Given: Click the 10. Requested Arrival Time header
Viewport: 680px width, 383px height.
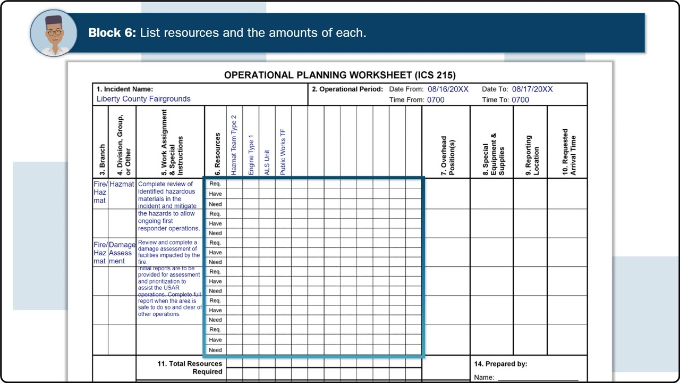Looking at the screenshot, I should pyautogui.click(x=569, y=152).
